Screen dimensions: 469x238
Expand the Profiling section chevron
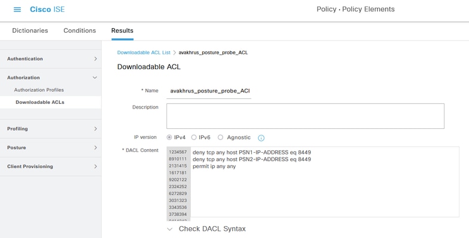[95, 129]
